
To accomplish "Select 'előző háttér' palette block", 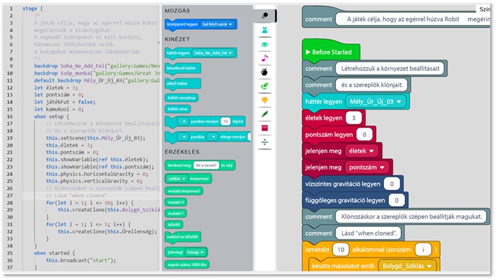I will pos(182,84).
